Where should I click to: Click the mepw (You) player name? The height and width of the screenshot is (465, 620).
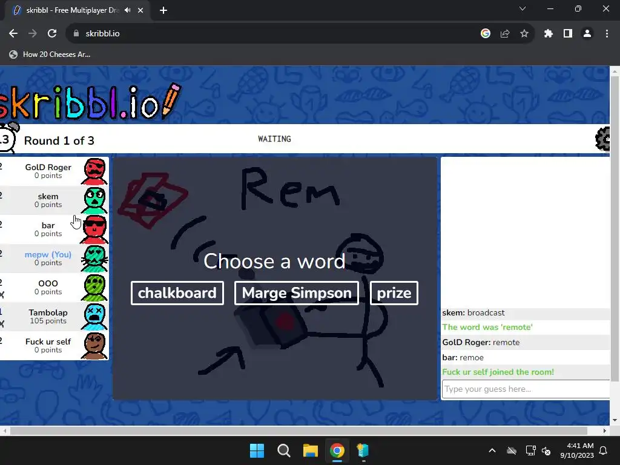pyautogui.click(x=48, y=255)
